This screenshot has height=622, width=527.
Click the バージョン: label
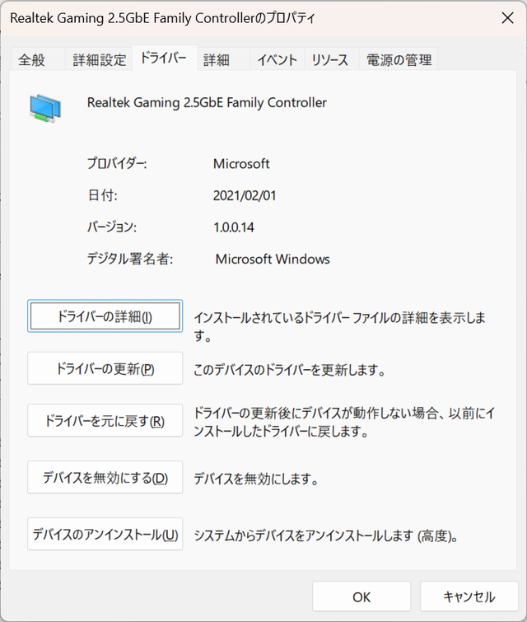coord(112,227)
